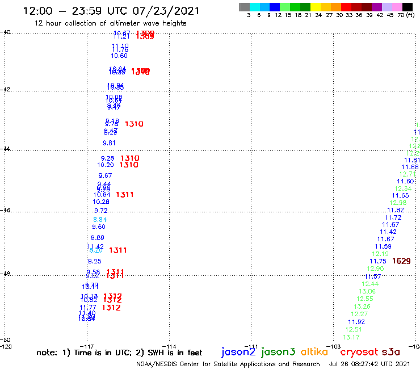Click wave height value "13.06"
420x369 pixels.
(x=367, y=291)
